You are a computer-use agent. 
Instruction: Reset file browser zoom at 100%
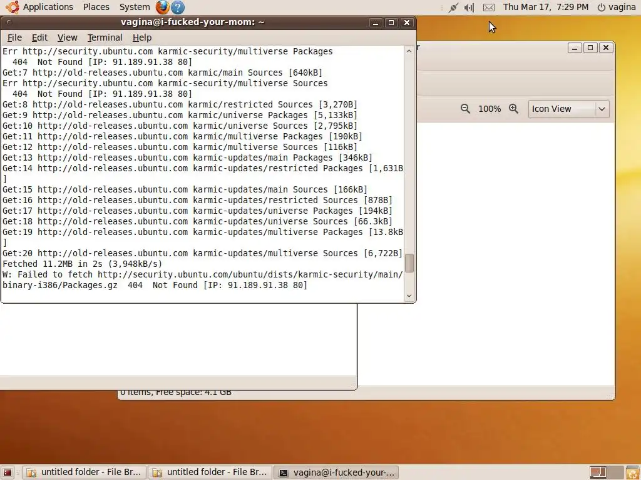490,109
